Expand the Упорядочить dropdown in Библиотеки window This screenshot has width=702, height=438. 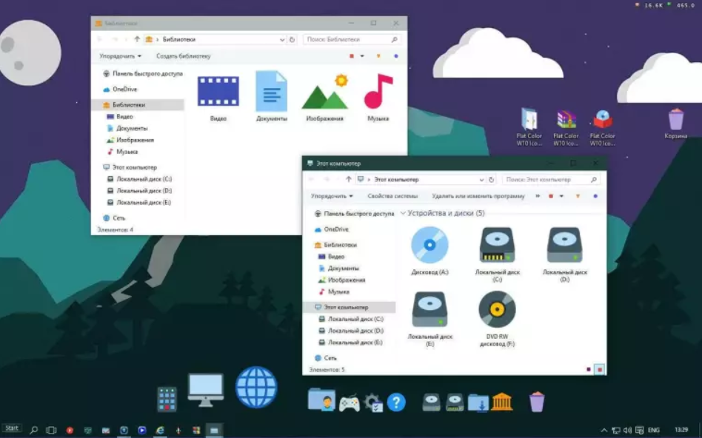(120, 56)
